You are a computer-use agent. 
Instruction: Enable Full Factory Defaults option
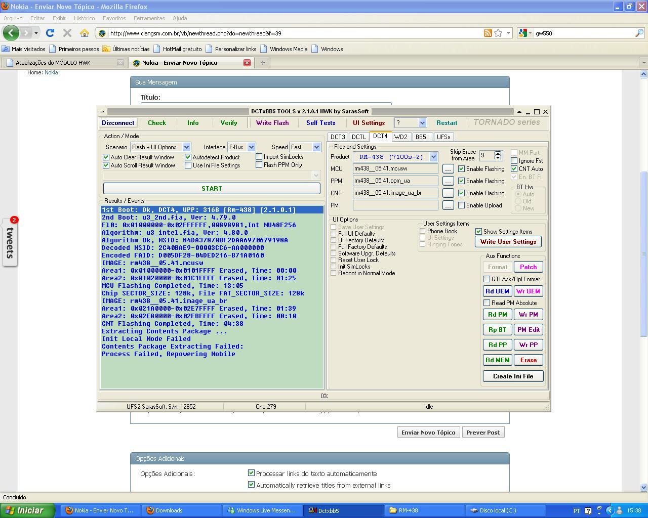[x=334, y=247]
